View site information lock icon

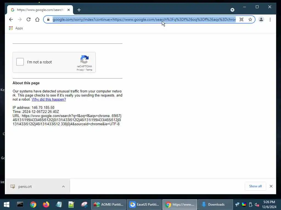(48, 19)
